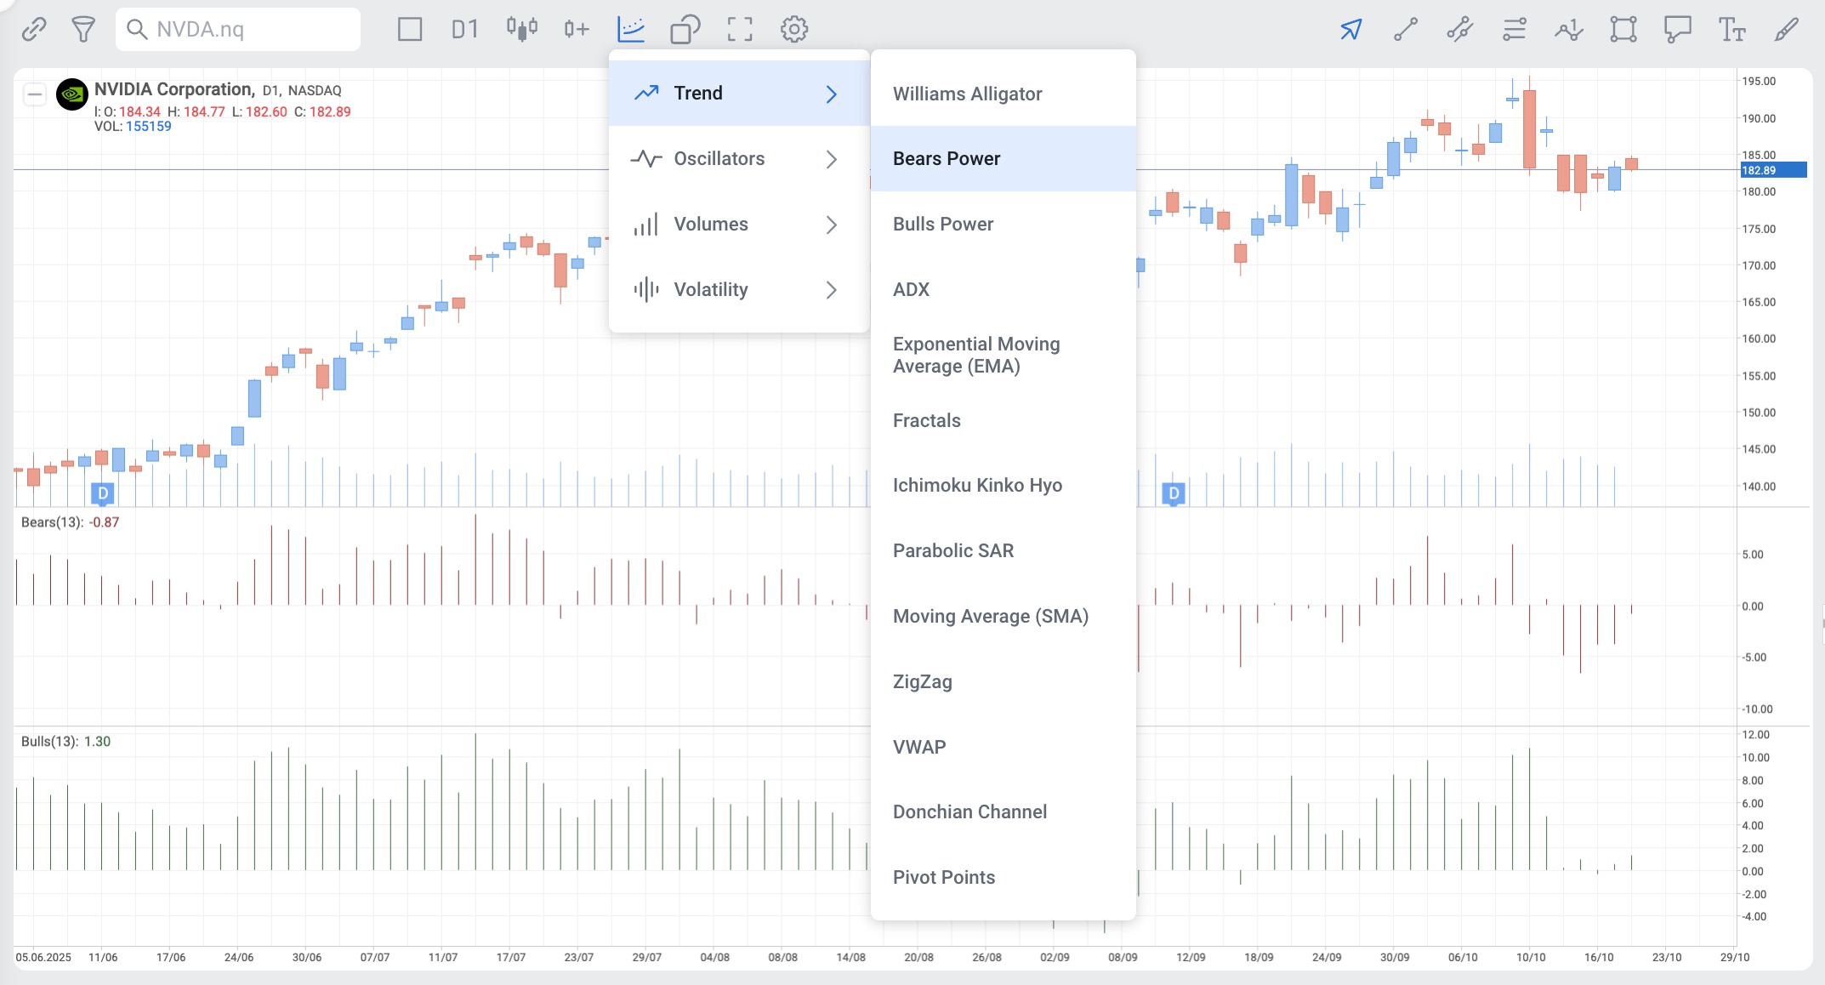Click the indicators chart icon

click(631, 30)
